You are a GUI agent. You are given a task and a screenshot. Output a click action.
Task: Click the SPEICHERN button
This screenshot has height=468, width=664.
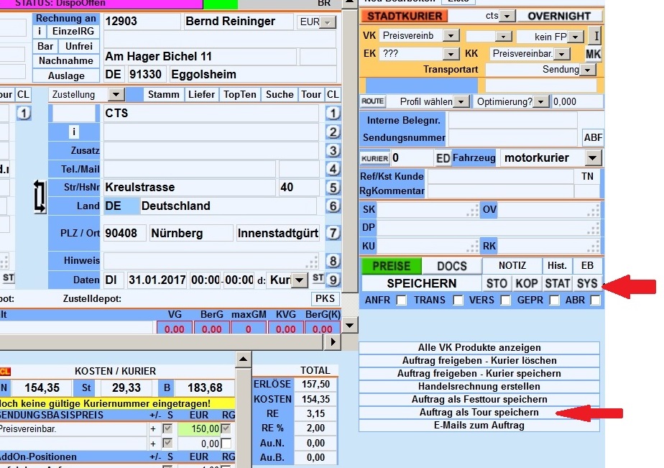coord(421,283)
